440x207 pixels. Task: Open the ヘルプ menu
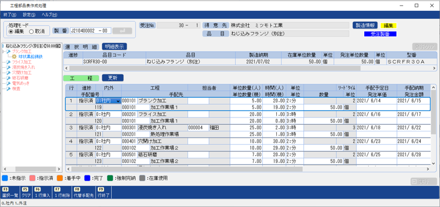pyautogui.click(x=49, y=14)
